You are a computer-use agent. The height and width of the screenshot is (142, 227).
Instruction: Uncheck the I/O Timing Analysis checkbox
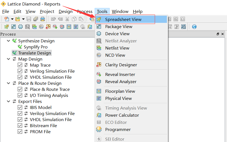(20, 95)
